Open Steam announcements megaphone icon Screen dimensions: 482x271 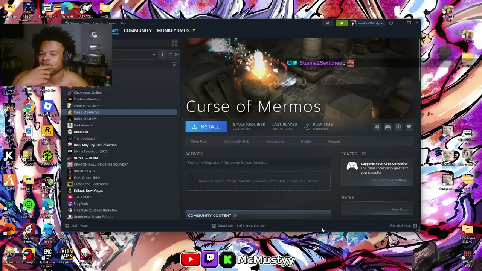point(328,23)
